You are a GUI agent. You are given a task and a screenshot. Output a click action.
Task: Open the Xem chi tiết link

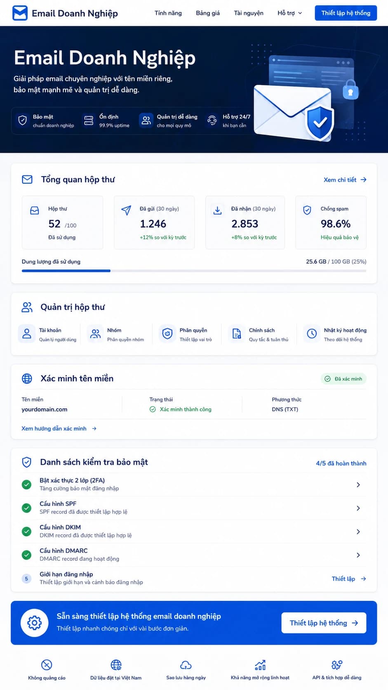(x=345, y=180)
